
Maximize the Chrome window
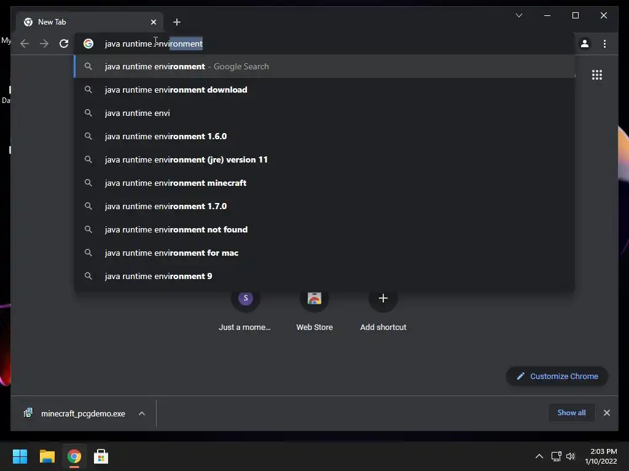[x=575, y=15]
